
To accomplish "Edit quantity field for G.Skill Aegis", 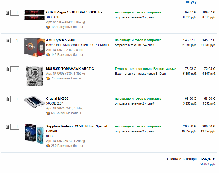I will click(x=15, y=13).
